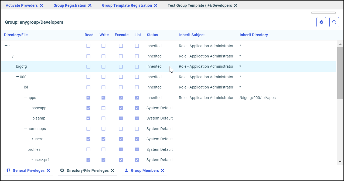Uncheck Execute permission for profiles
The image size is (344, 181).
[x=121, y=149]
